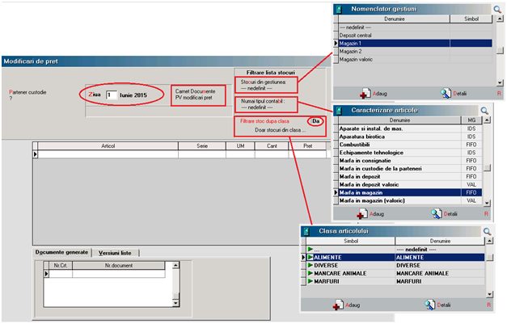This screenshot has height=324, width=507.
Task: Click Adaug icon in Clasa articolului
Action: tap(338, 305)
